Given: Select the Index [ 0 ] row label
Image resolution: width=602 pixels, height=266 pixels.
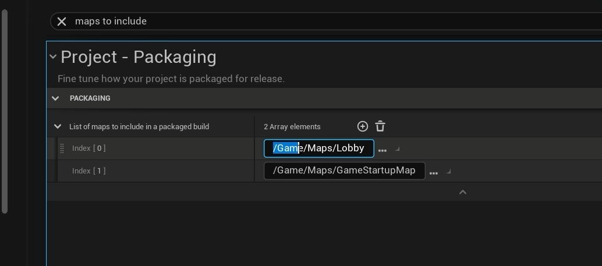Looking at the screenshot, I should click(x=88, y=148).
